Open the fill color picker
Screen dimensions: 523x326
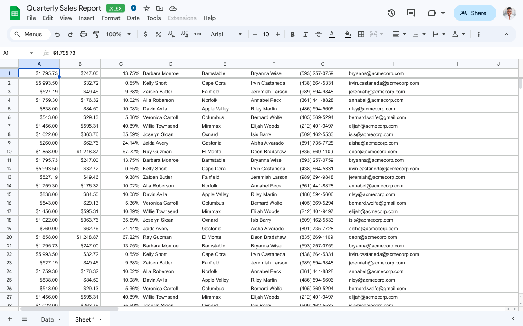(348, 34)
